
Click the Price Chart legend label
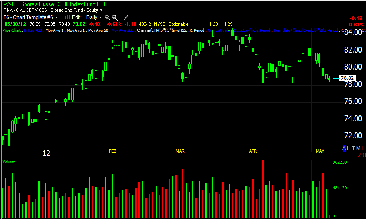[11, 30]
